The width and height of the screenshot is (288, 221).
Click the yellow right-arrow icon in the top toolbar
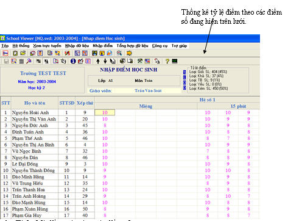pyautogui.click(x=129, y=53)
